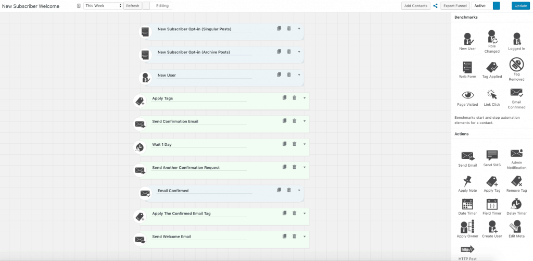The image size is (533, 261).
Task: Click the share funnel icon
Action: [x=435, y=6]
